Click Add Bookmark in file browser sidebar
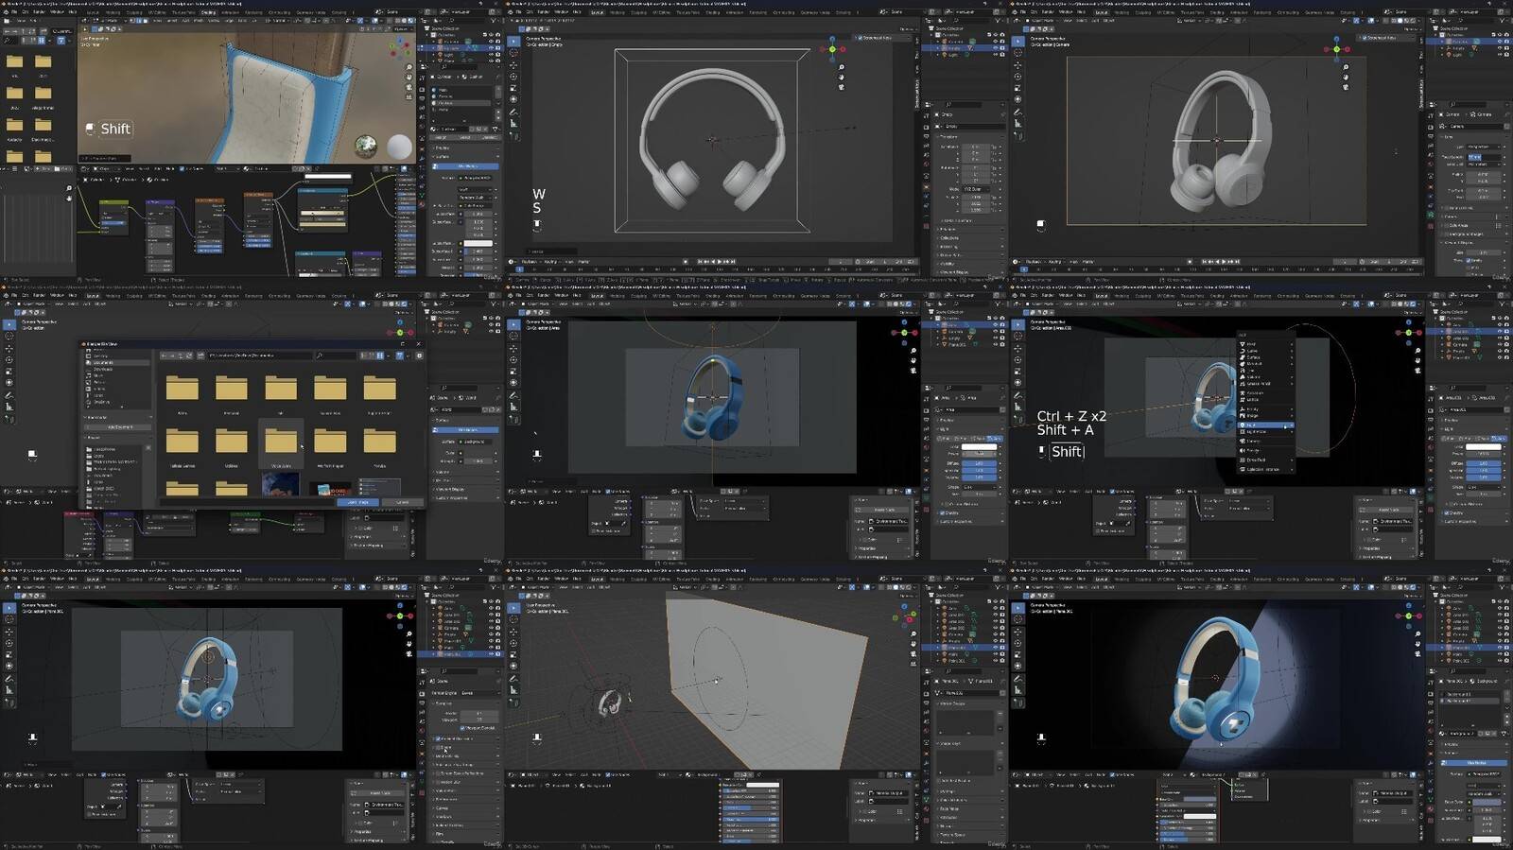This screenshot has width=1513, height=850. coord(118,427)
